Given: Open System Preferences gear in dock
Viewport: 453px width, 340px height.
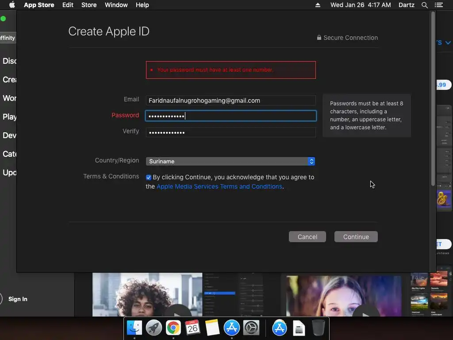Looking at the screenshot, I should [x=251, y=328].
